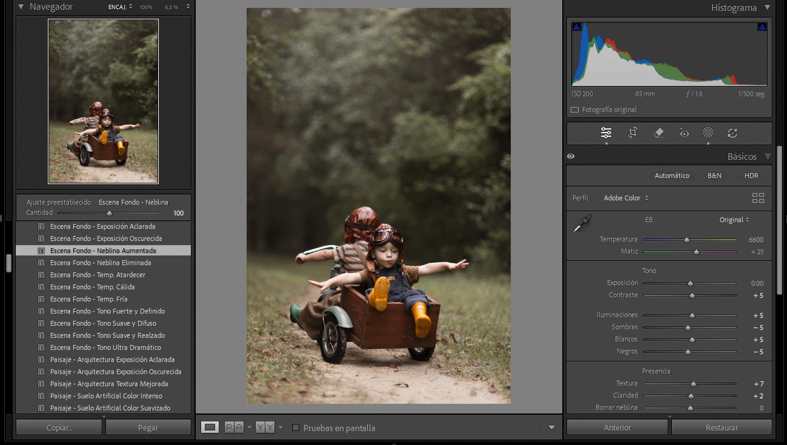Collapse the Navegador panel
The image size is (787, 445).
click(21, 7)
